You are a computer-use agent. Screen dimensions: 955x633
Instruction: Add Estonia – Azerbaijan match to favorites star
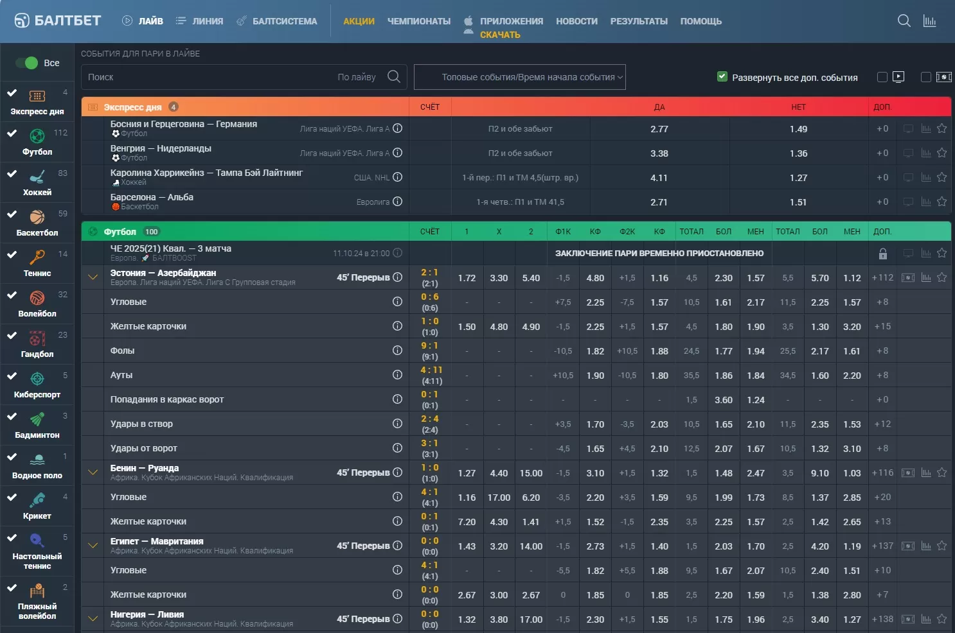(x=942, y=277)
